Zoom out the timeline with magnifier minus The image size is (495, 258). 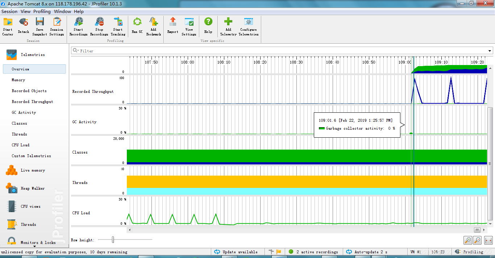coord(477,240)
